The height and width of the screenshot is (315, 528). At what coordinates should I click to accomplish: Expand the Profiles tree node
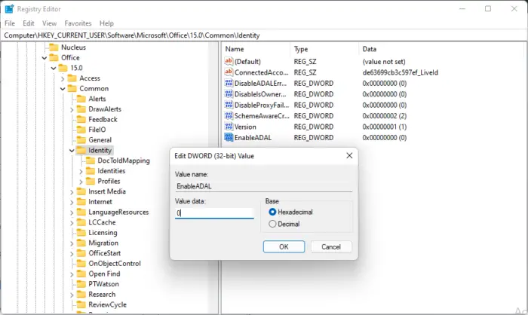point(81,182)
